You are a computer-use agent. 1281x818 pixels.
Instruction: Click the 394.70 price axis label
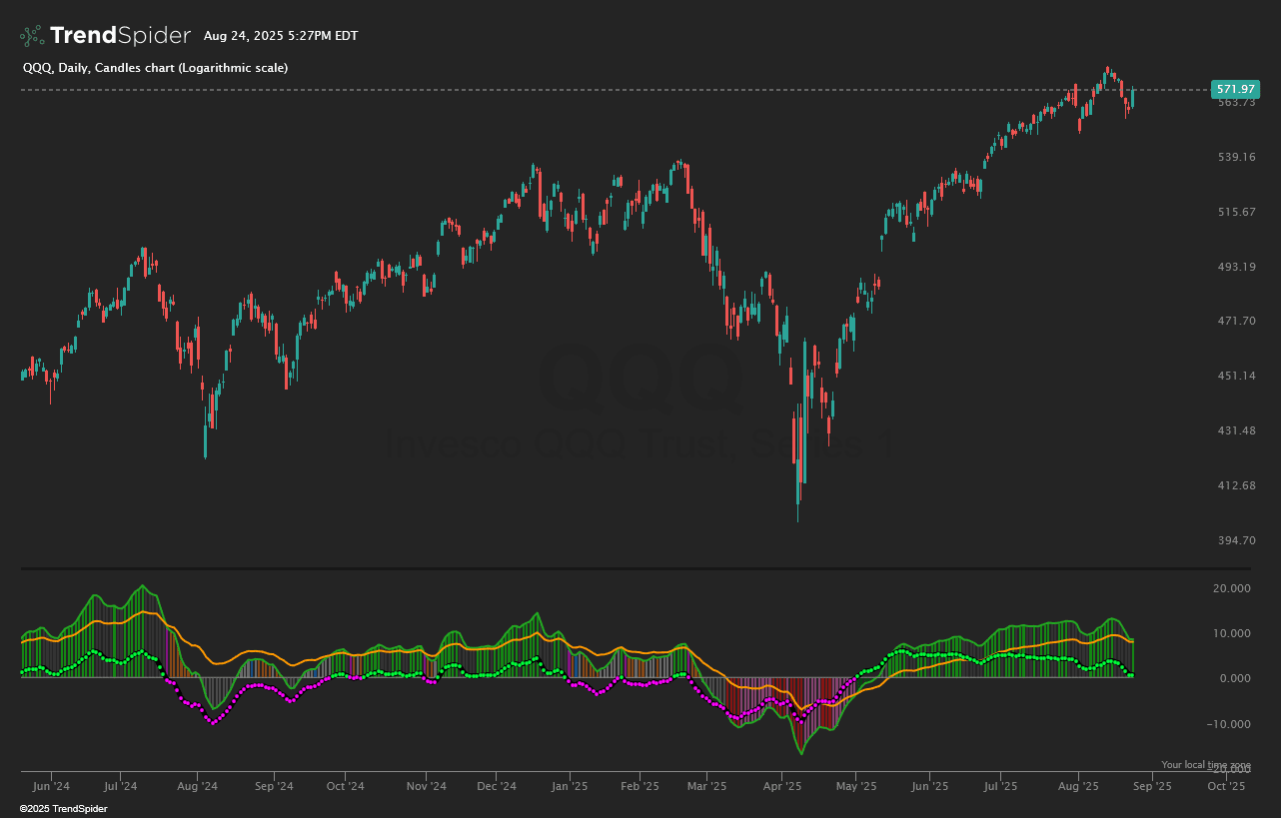click(1235, 540)
